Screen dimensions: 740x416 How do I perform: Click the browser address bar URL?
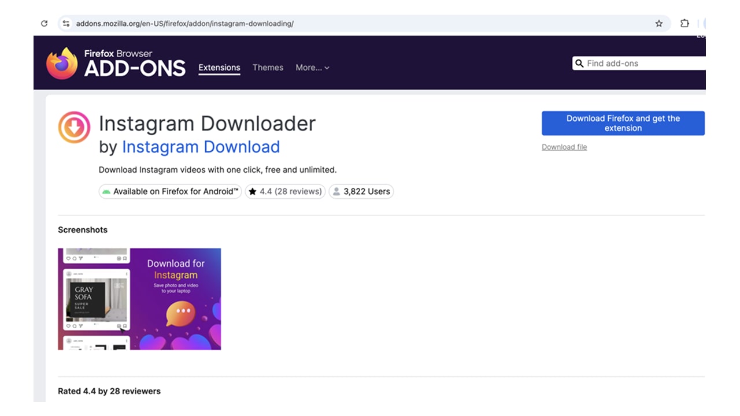coord(185,24)
